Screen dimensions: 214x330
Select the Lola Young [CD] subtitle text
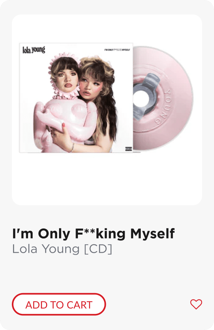(62, 249)
